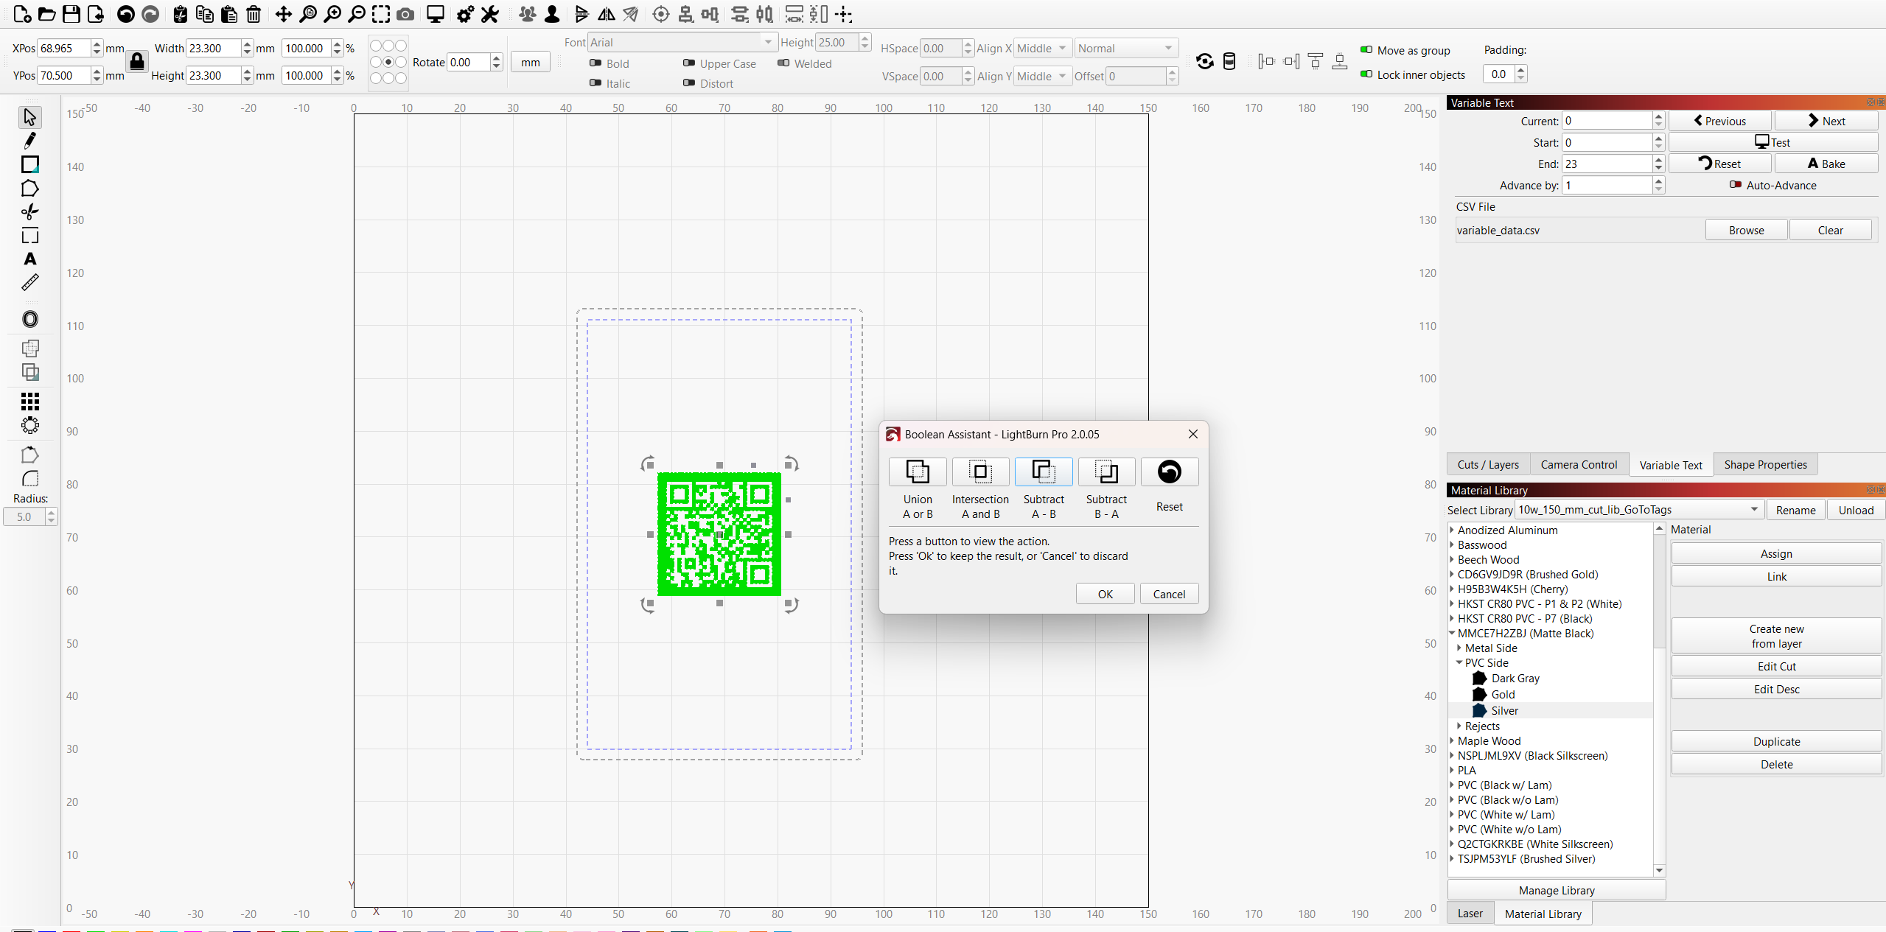Screen dimensions: 1886x932
Task: Collapse the PVC Side tree node
Action: point(1459,662)
